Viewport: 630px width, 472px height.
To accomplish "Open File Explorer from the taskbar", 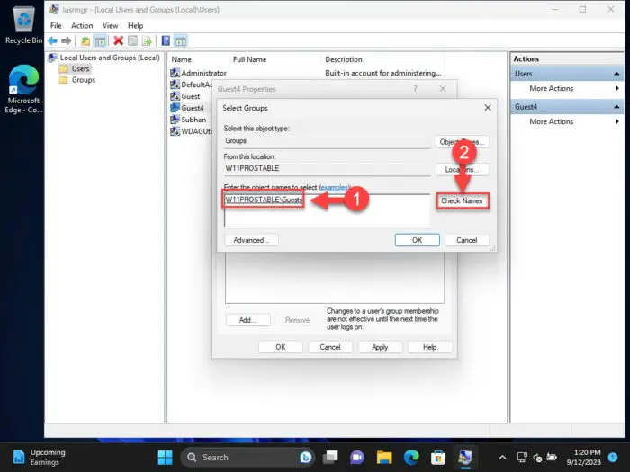I will pyautogui.click(x=384, y=457).
